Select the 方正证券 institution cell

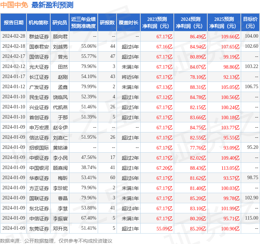click(39, 188)
